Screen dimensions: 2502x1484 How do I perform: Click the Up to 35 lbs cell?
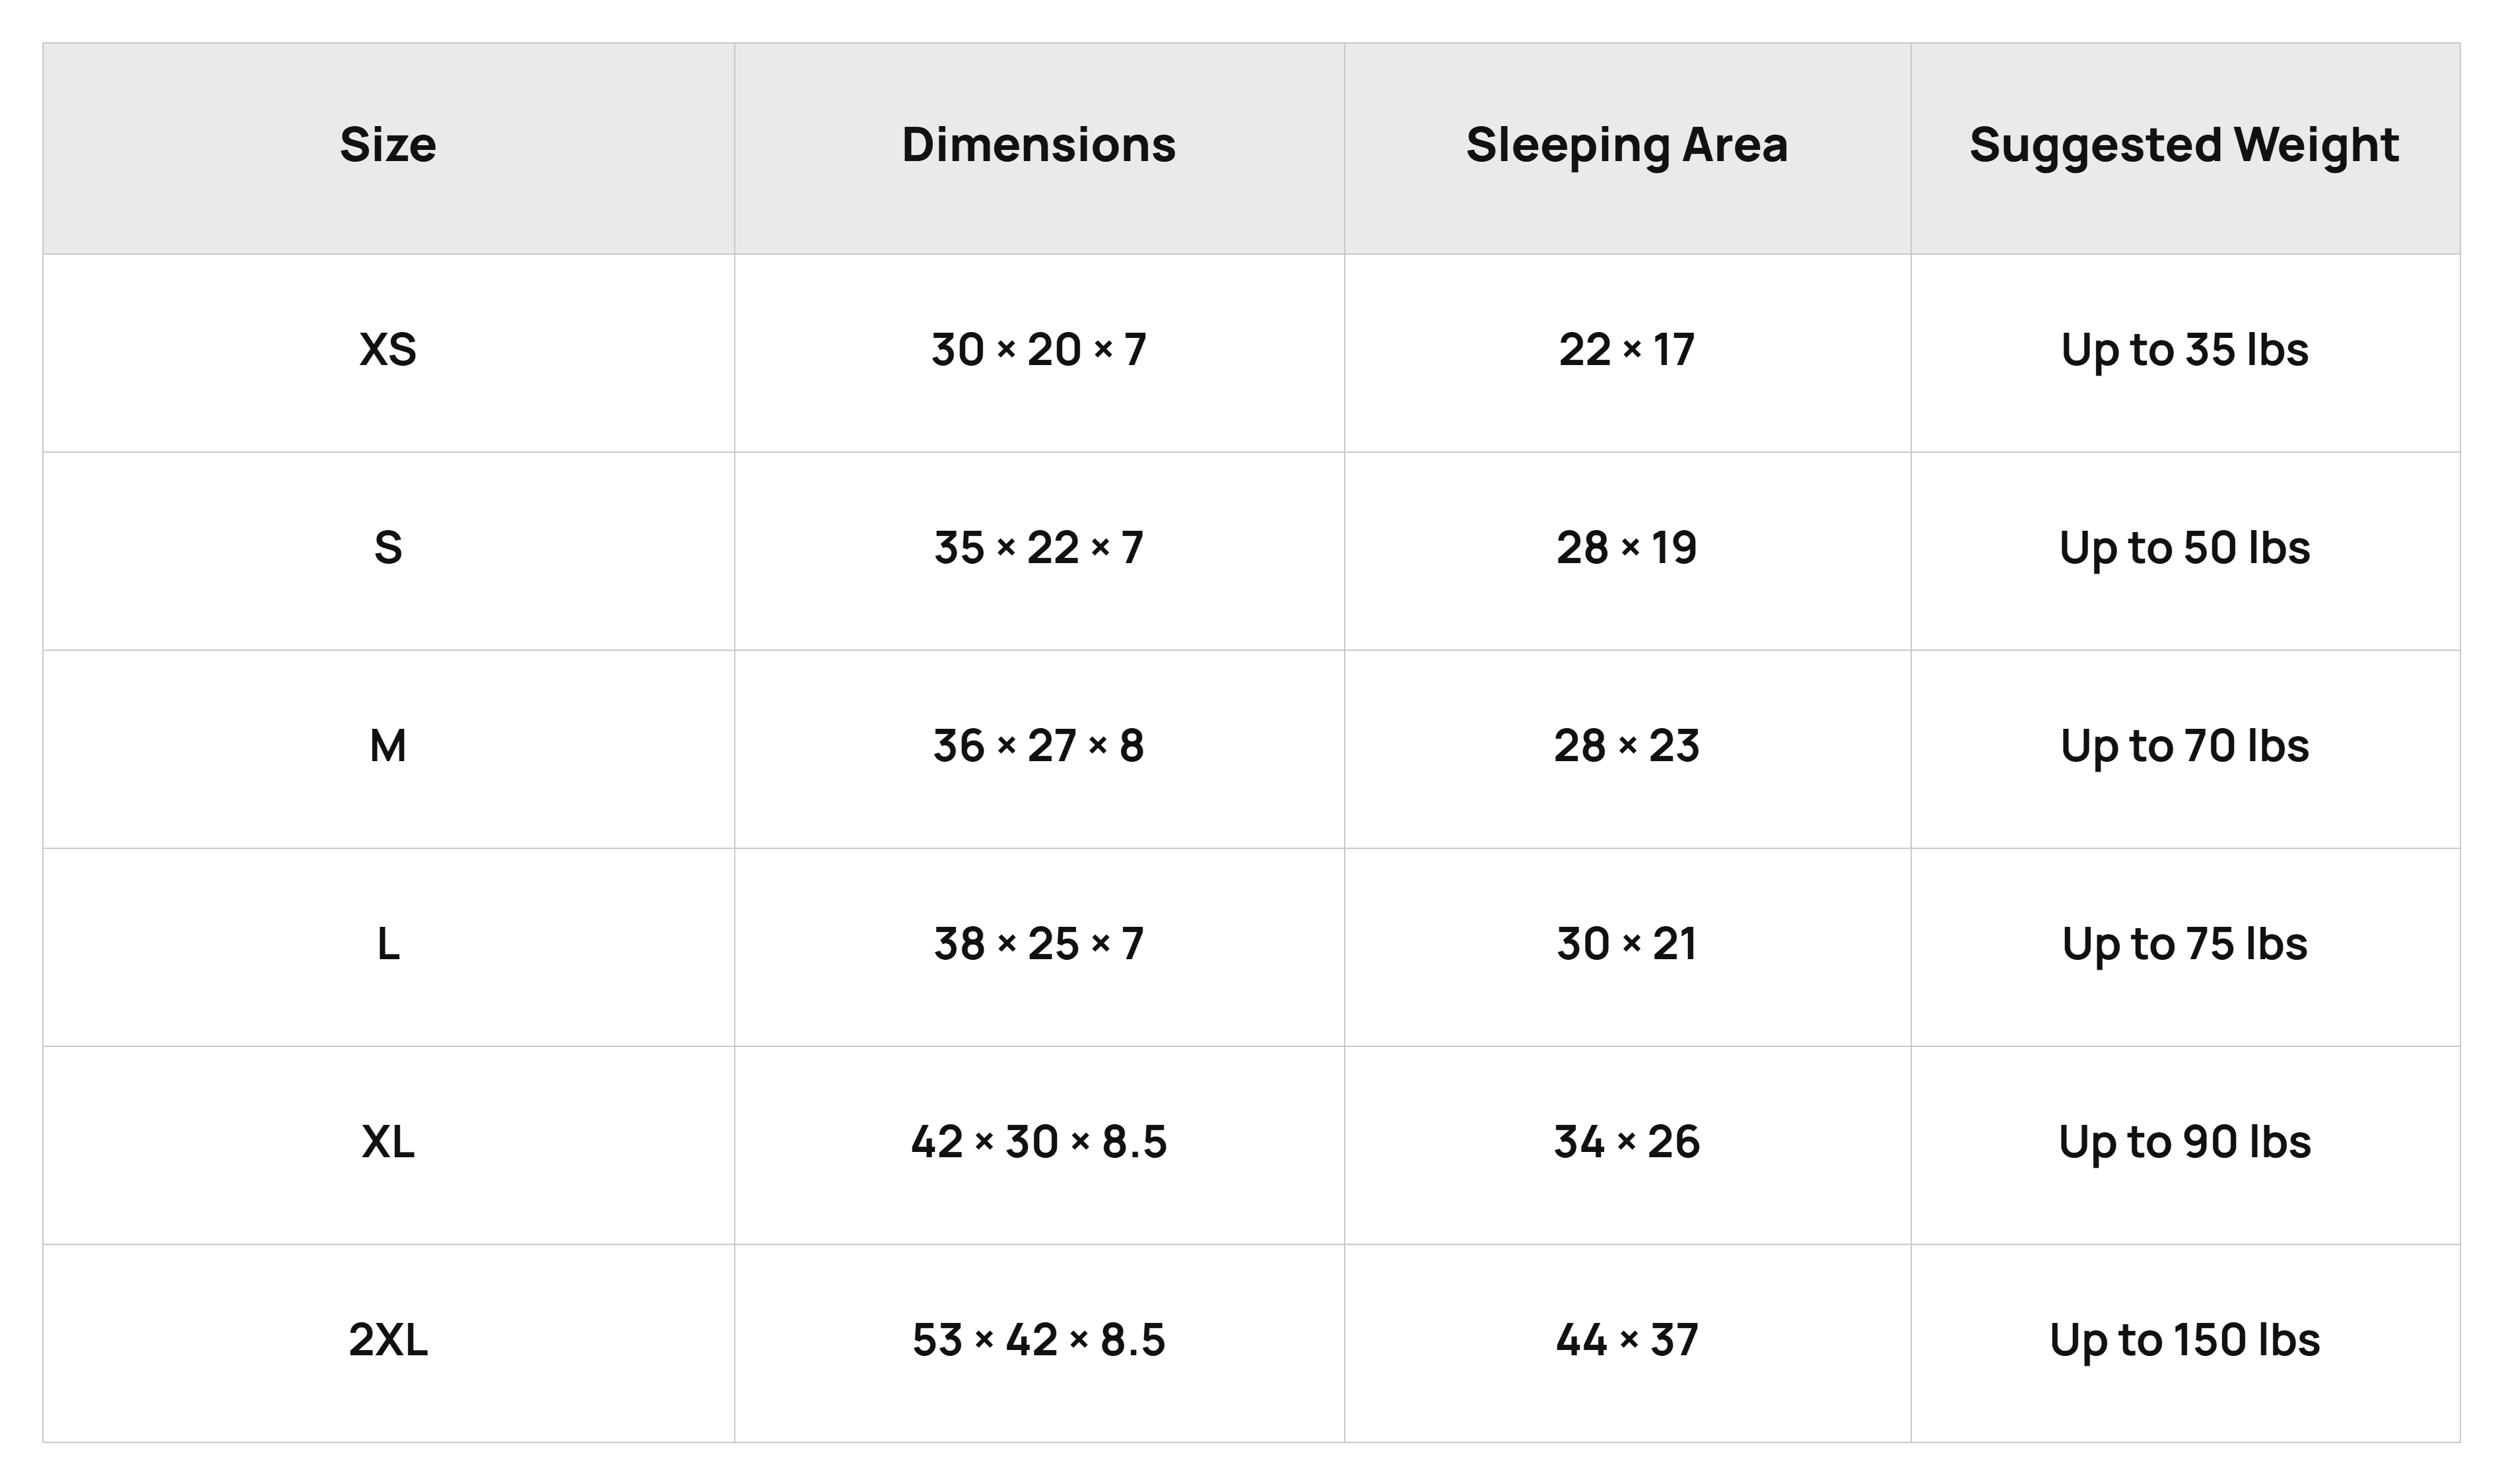(x=2185, y=352)
